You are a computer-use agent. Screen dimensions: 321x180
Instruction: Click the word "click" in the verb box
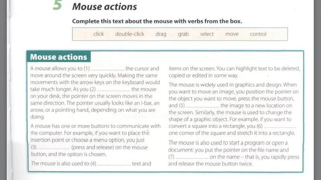pyautogui.click(x=99, y=34)
